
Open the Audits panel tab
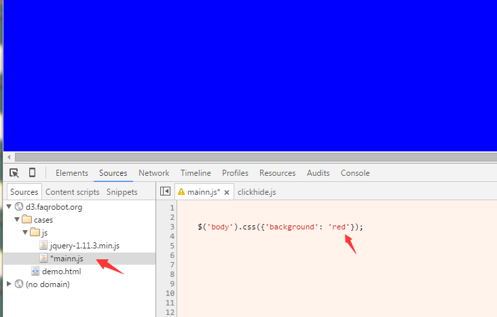[x=318, y=173]
